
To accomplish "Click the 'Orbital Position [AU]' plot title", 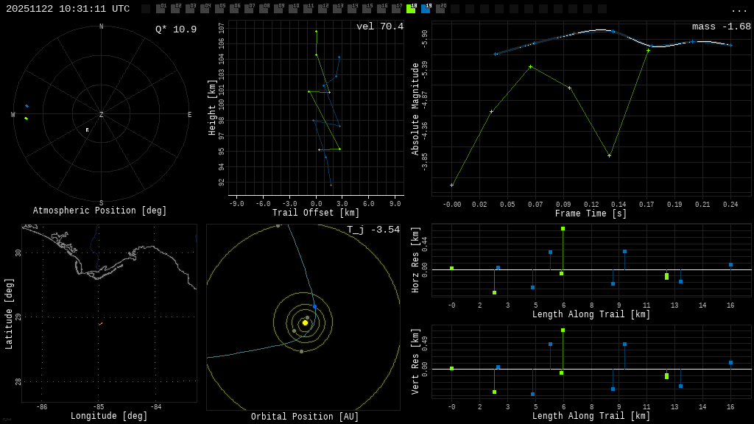I will point(305,417).
